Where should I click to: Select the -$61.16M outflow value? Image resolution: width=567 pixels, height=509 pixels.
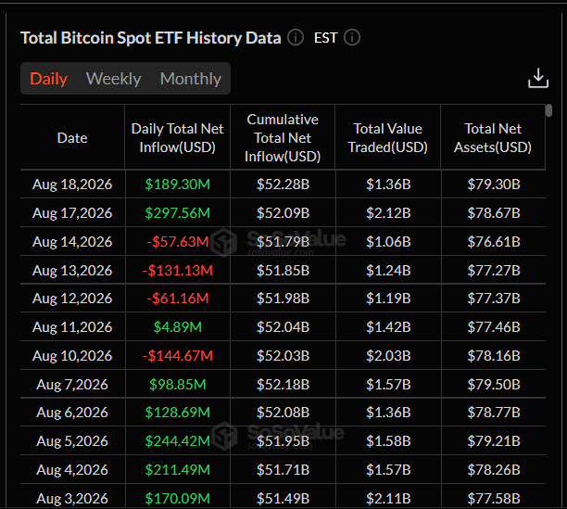pos(178,299)
